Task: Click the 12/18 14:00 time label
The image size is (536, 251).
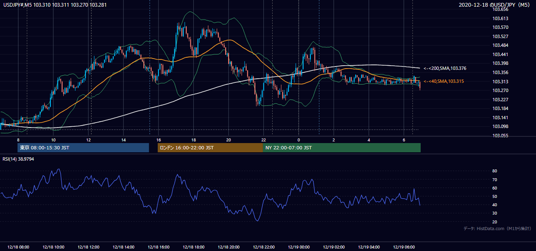Action: tap(123, 247)
